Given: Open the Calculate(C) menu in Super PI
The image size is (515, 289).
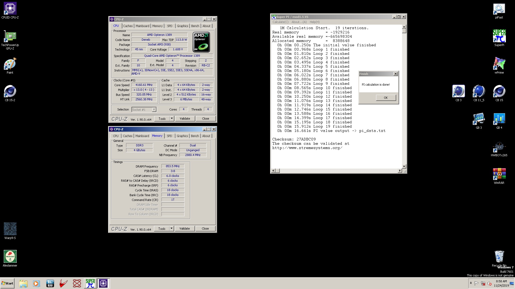Looking at the screenshot, I should [x=281, y=22].
